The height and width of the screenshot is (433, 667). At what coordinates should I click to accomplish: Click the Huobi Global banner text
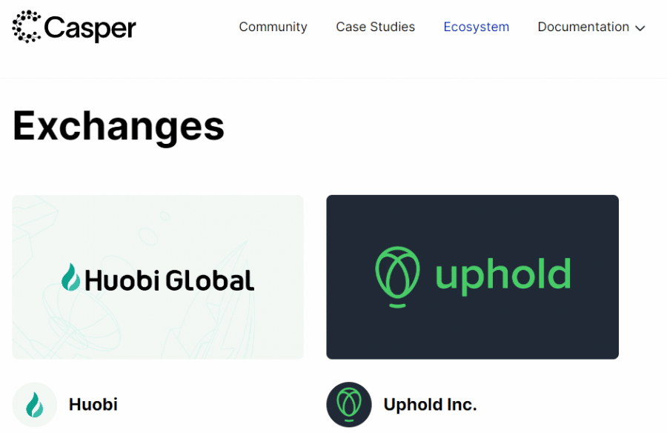[169, 280]
